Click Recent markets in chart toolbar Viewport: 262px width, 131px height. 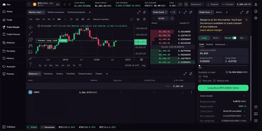point(101,19)
